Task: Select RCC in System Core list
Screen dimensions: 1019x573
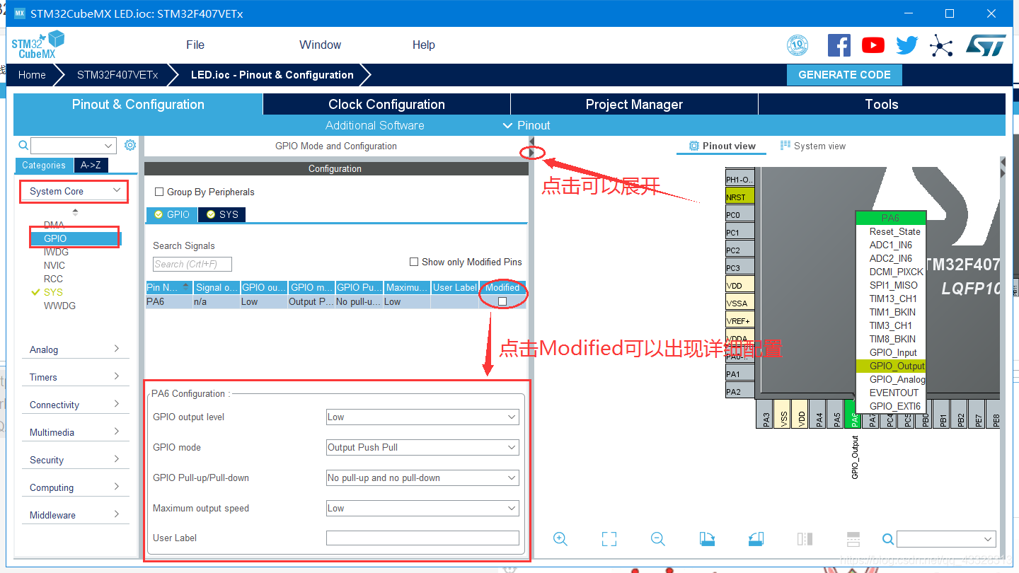Action: tap(53, 279)
